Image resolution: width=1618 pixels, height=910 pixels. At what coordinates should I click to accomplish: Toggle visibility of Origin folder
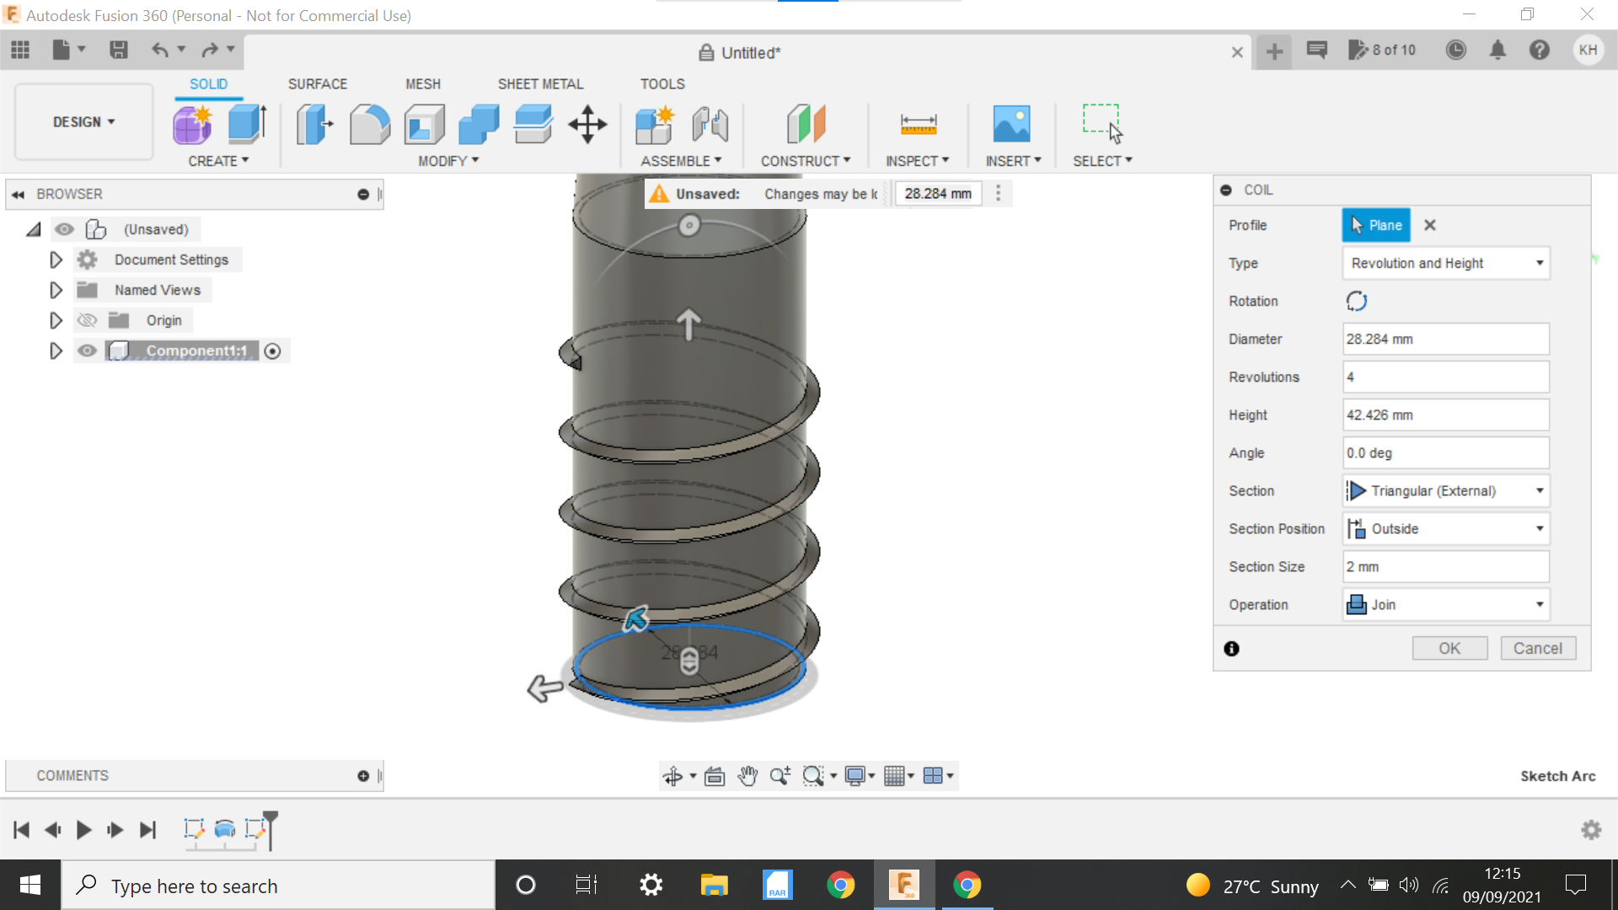87,320
